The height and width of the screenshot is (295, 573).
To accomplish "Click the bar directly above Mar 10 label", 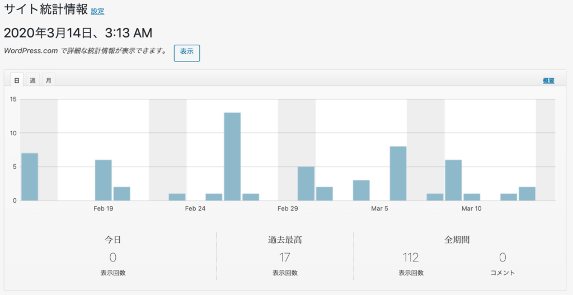I will [x=472, y=197].
